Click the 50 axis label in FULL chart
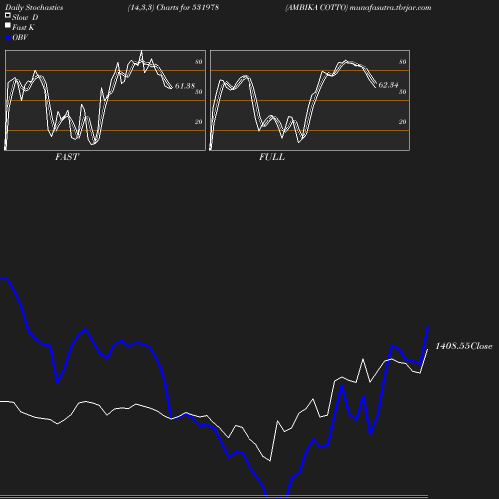 tap(403, 92)
